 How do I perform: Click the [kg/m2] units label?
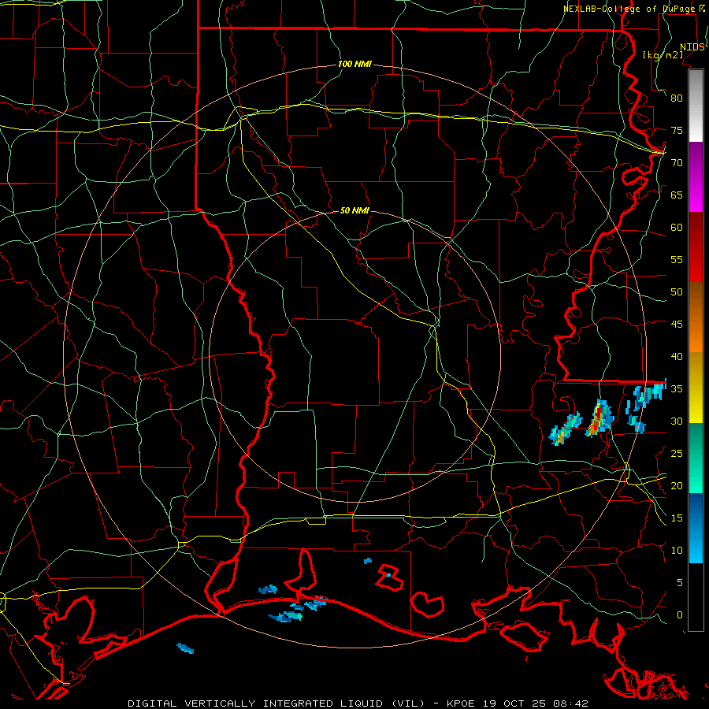[663, 55]
